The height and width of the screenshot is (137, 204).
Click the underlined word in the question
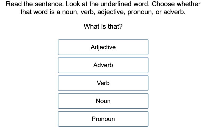tap(113, 26)
